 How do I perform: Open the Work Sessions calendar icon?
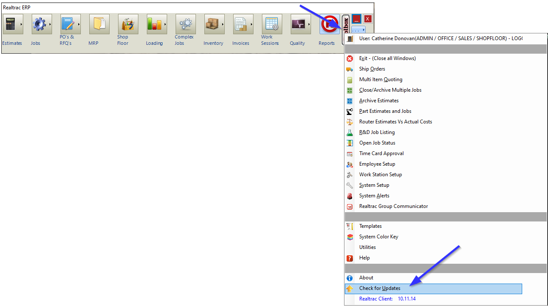(272, 24)
